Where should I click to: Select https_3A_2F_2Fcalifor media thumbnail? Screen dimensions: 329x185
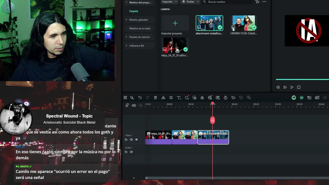tap(175, 45)
